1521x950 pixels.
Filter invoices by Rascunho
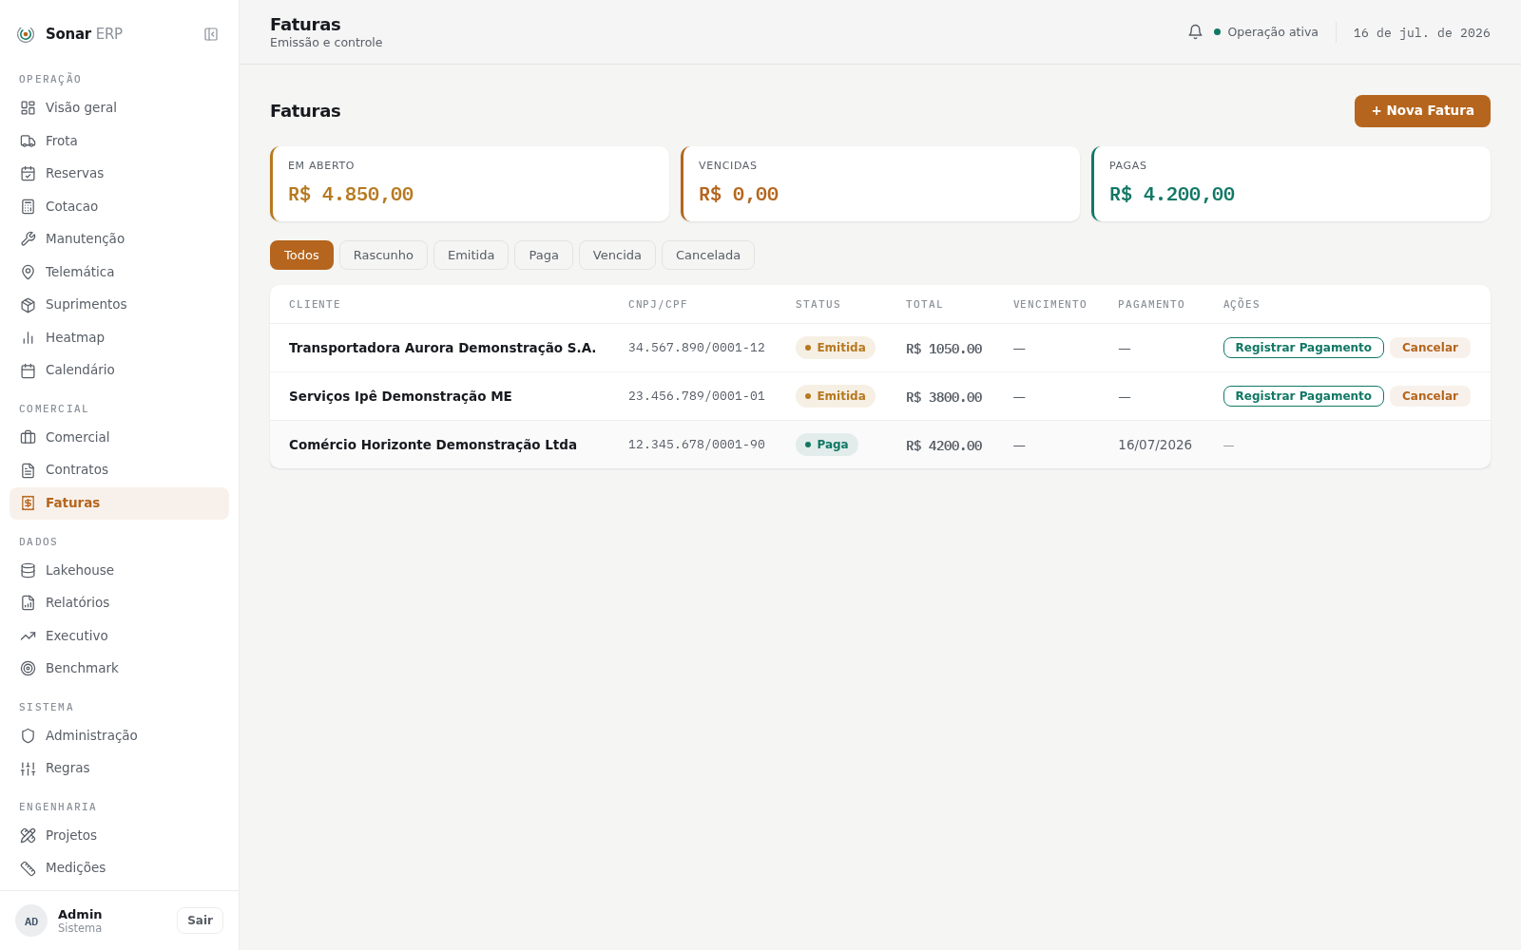click(383, 255)
